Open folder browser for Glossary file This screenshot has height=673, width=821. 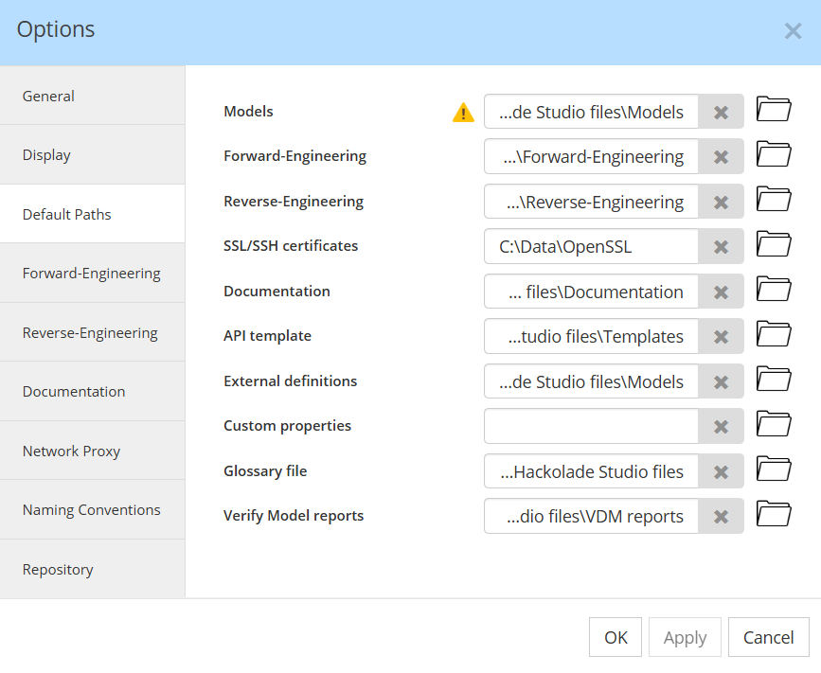click(773, 469)
